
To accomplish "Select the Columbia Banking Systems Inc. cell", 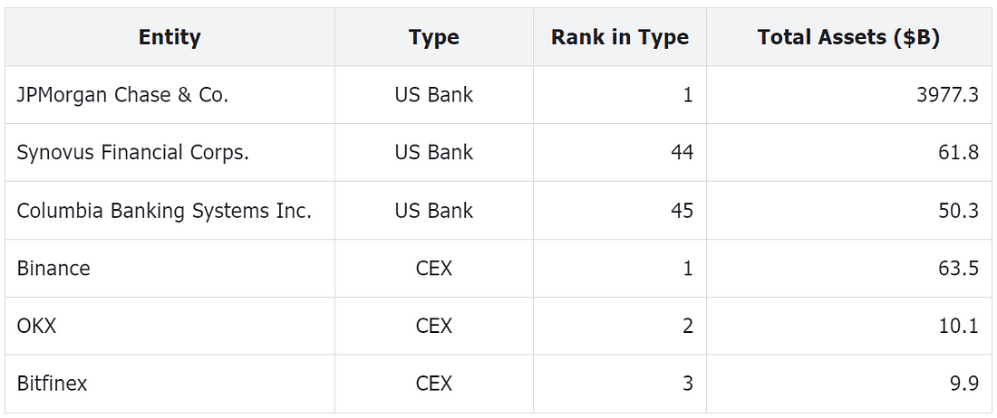I will pyautogui.click(x=169, y=211).
